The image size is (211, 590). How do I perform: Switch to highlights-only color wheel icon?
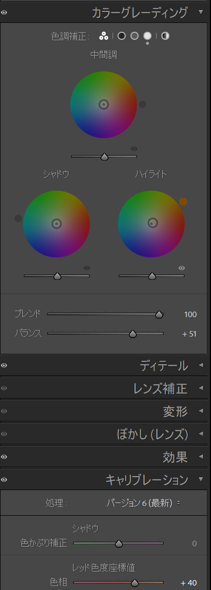click(147, 36)
